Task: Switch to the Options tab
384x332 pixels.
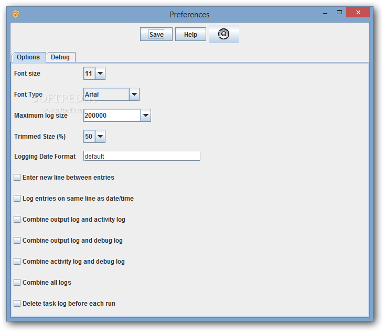Action: coord(28,57)
